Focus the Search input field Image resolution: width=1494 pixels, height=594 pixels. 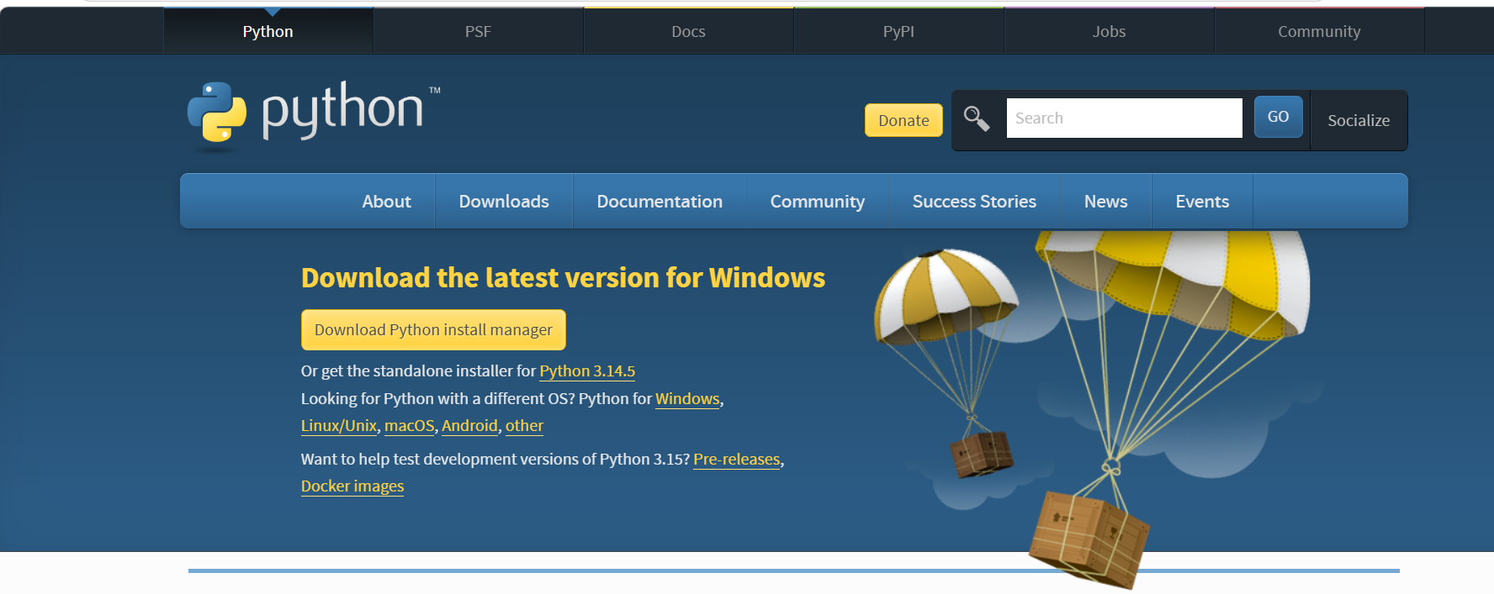(x=1124, y=118)
